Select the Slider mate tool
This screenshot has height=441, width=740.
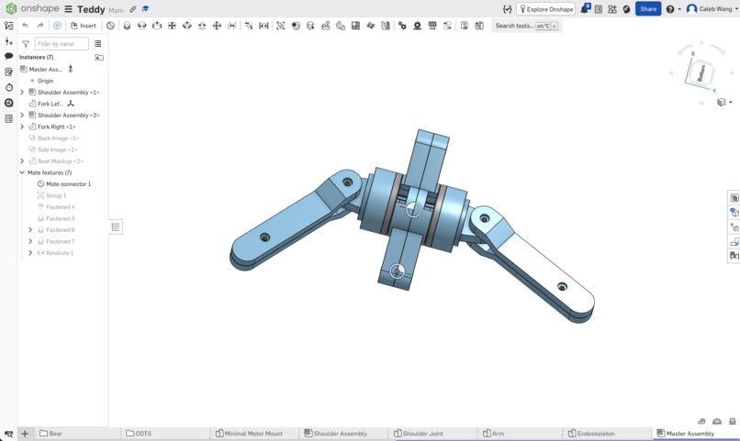point(157,26)
